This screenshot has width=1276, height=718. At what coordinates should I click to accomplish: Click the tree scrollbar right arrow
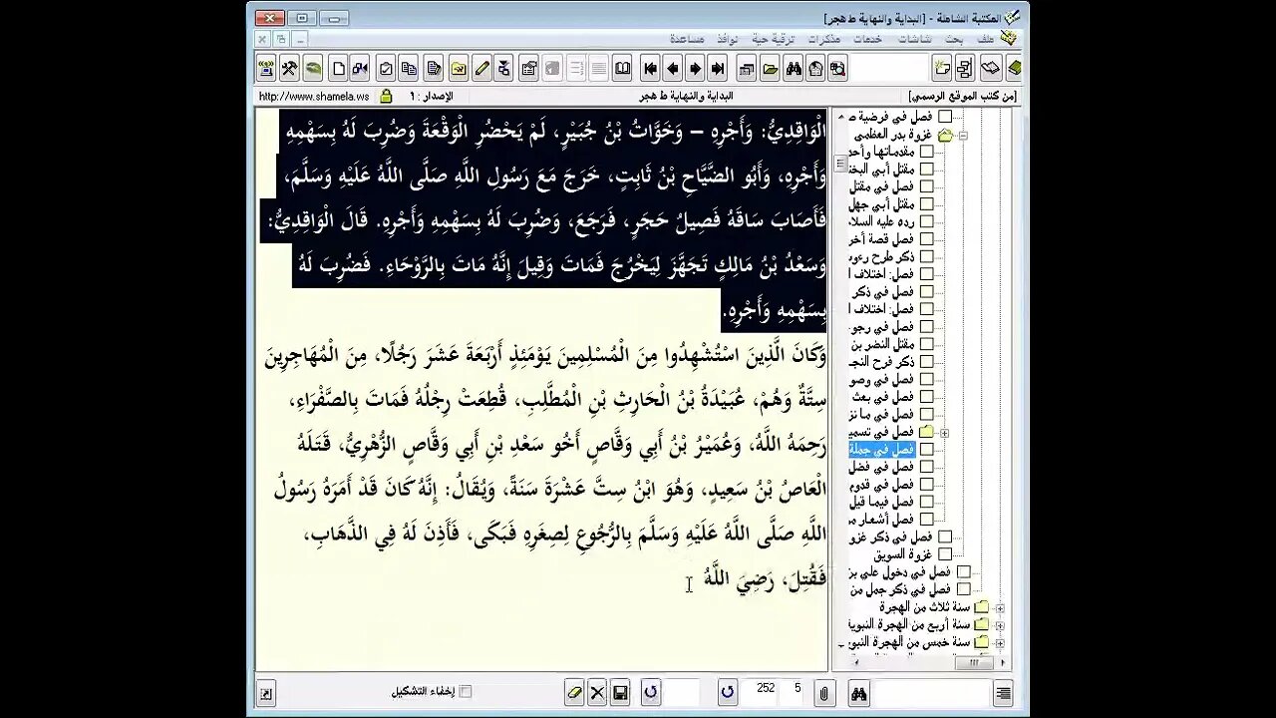click(1002, 662)
